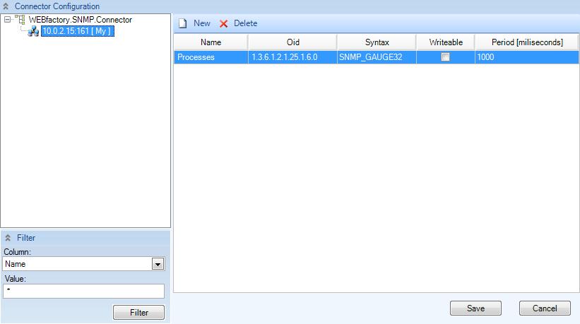
Task: Click the Period value 1000 cell
Action: pos(527,57)
